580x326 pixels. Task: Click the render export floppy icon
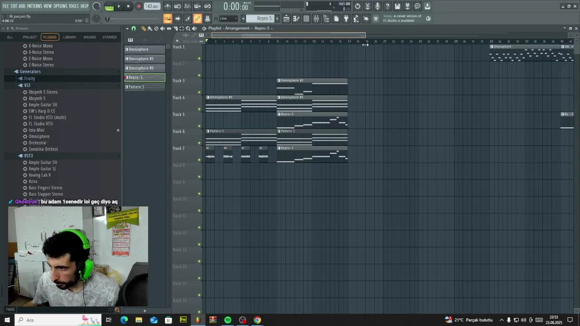407,6
